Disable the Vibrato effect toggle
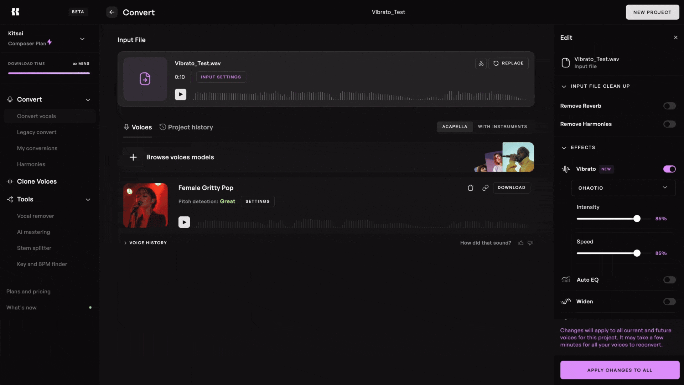684x385 pixels. coord(669,169)
